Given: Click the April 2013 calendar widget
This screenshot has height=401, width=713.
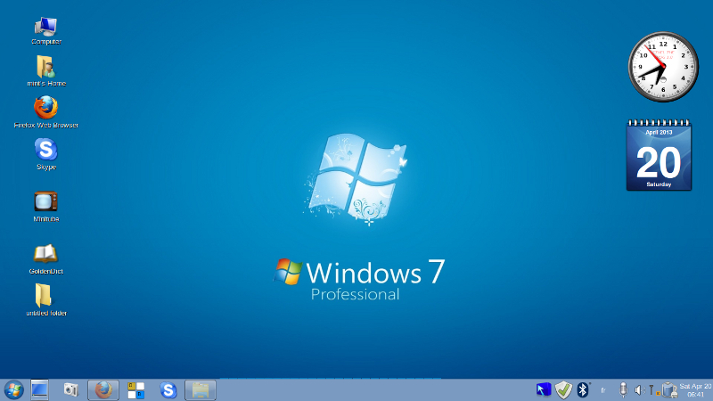Looking at the screenshot, I should pos(659,154).
